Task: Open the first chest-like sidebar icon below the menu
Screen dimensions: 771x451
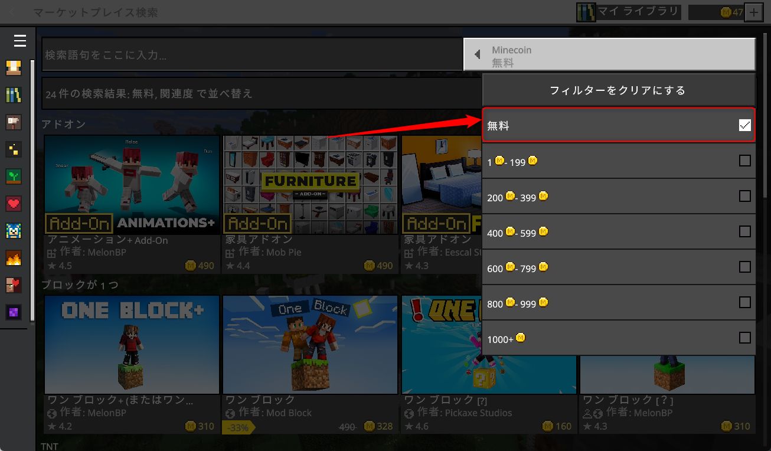Action: pos(14,67)
